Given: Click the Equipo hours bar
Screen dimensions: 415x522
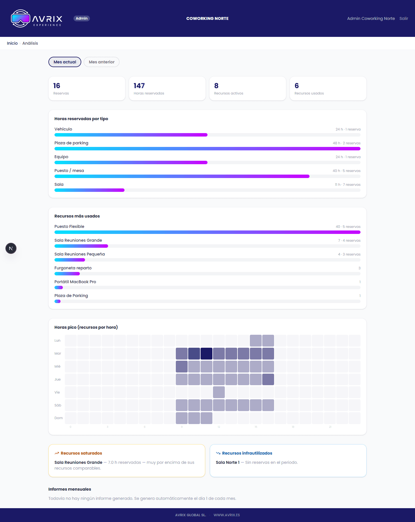Looking at the screenshot, I should (207, 162).
